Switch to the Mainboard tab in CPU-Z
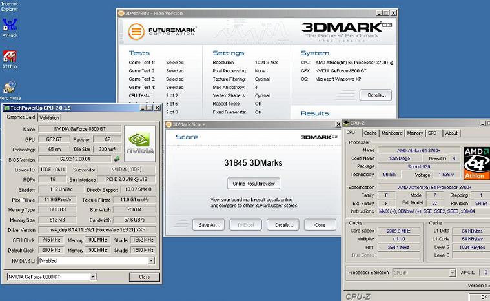The width and height of the screenshot is (490, 301). coord(391,133)
